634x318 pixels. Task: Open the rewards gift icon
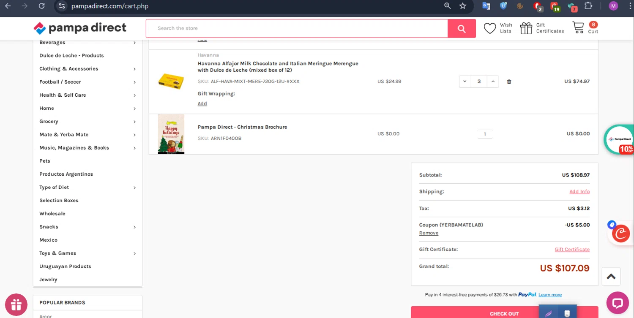click(16, 304)
